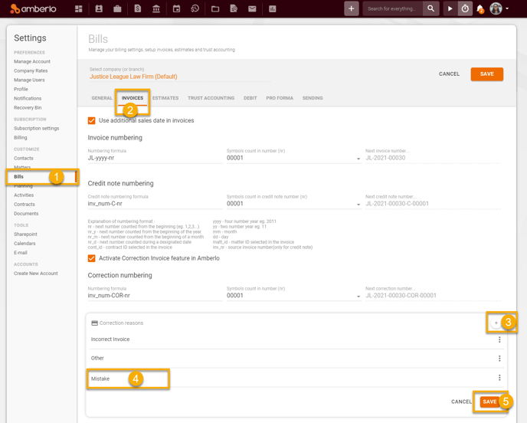Click the calendar icon in top navigation
Image resolution: width=527 pixels, height=423 pixels.
pos(176,9)
